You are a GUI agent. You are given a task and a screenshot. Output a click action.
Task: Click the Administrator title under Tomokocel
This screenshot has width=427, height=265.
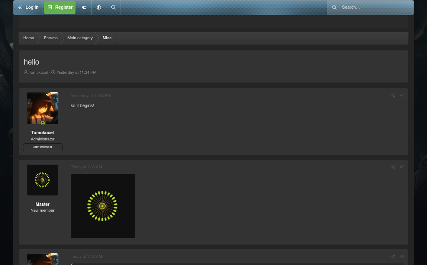pos(43,139)
